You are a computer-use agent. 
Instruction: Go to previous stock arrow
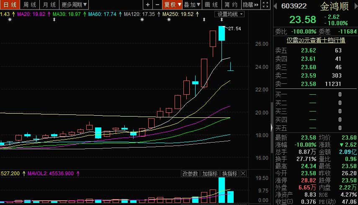click(276, 6)
